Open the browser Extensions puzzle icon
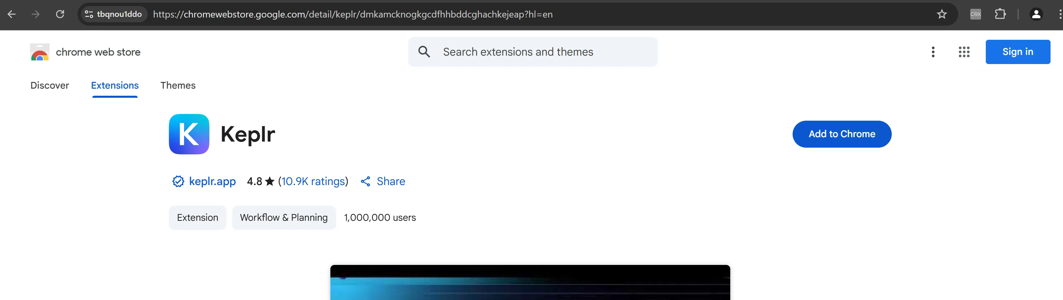Viewport: 1063px width, 300px height. tap(1000, 14)
